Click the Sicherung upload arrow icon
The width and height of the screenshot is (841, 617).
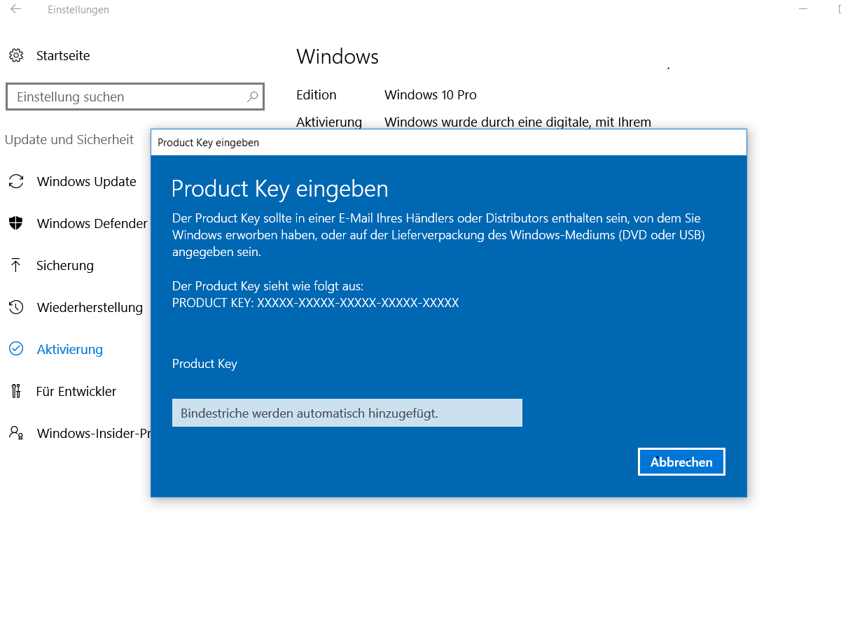tap(15, 265)
